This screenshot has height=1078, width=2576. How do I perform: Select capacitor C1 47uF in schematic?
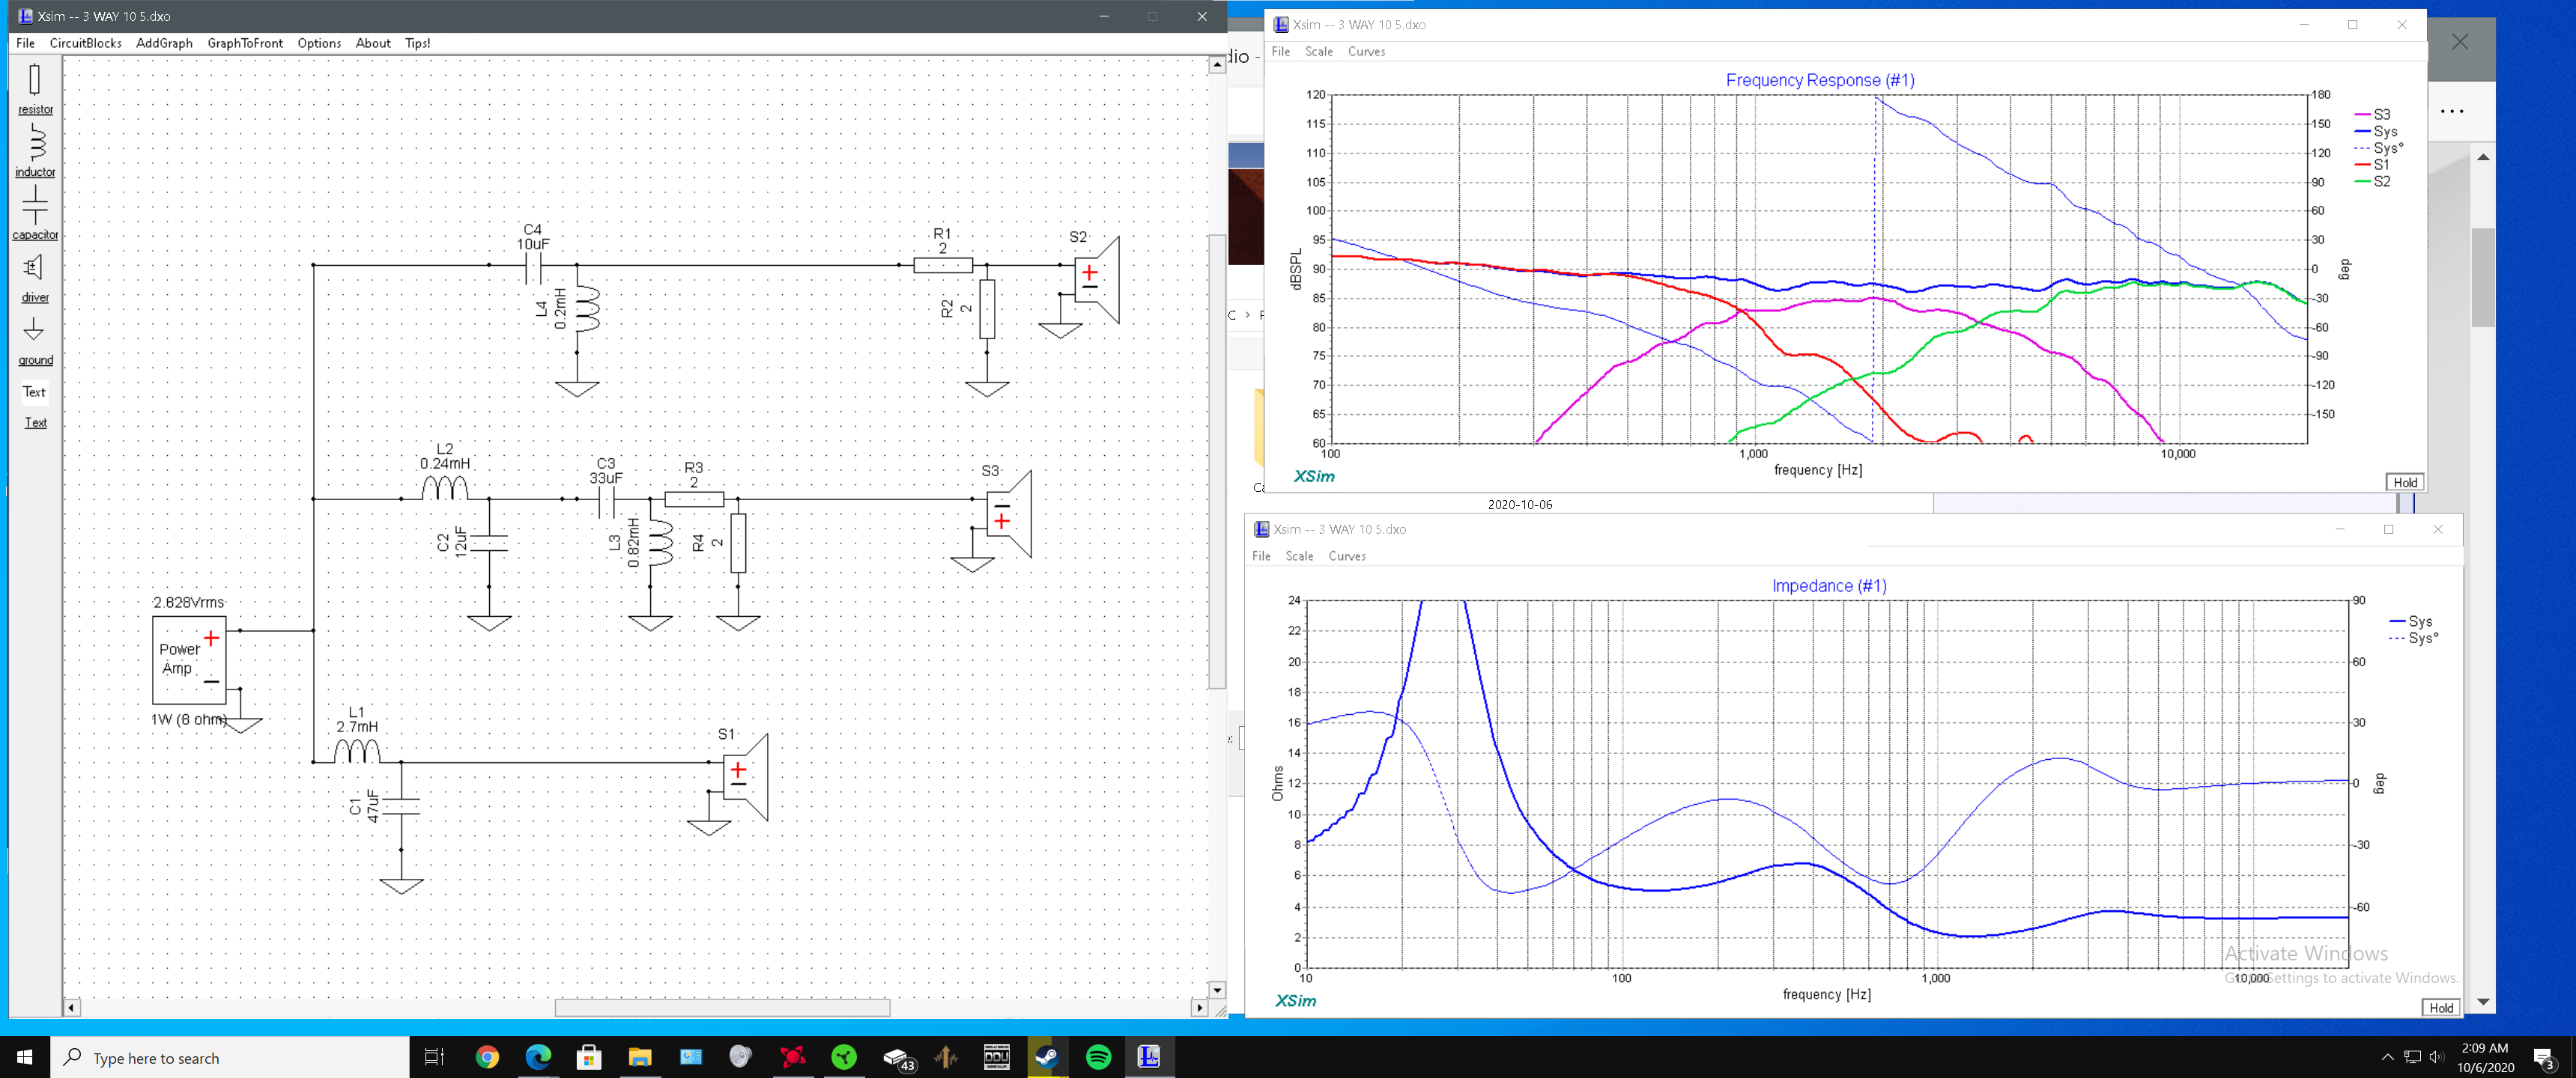pos(401,806)
